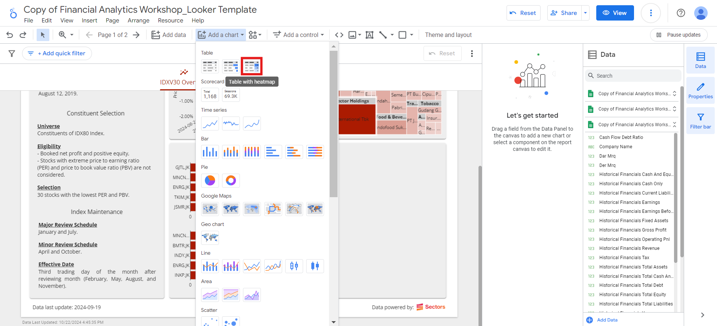Select the filled Google Maps chart
Screen dimensions: 717x326
click(x=231, y=209)
